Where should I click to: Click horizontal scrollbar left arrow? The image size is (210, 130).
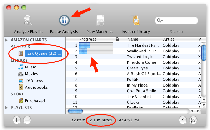click(192, 111)
